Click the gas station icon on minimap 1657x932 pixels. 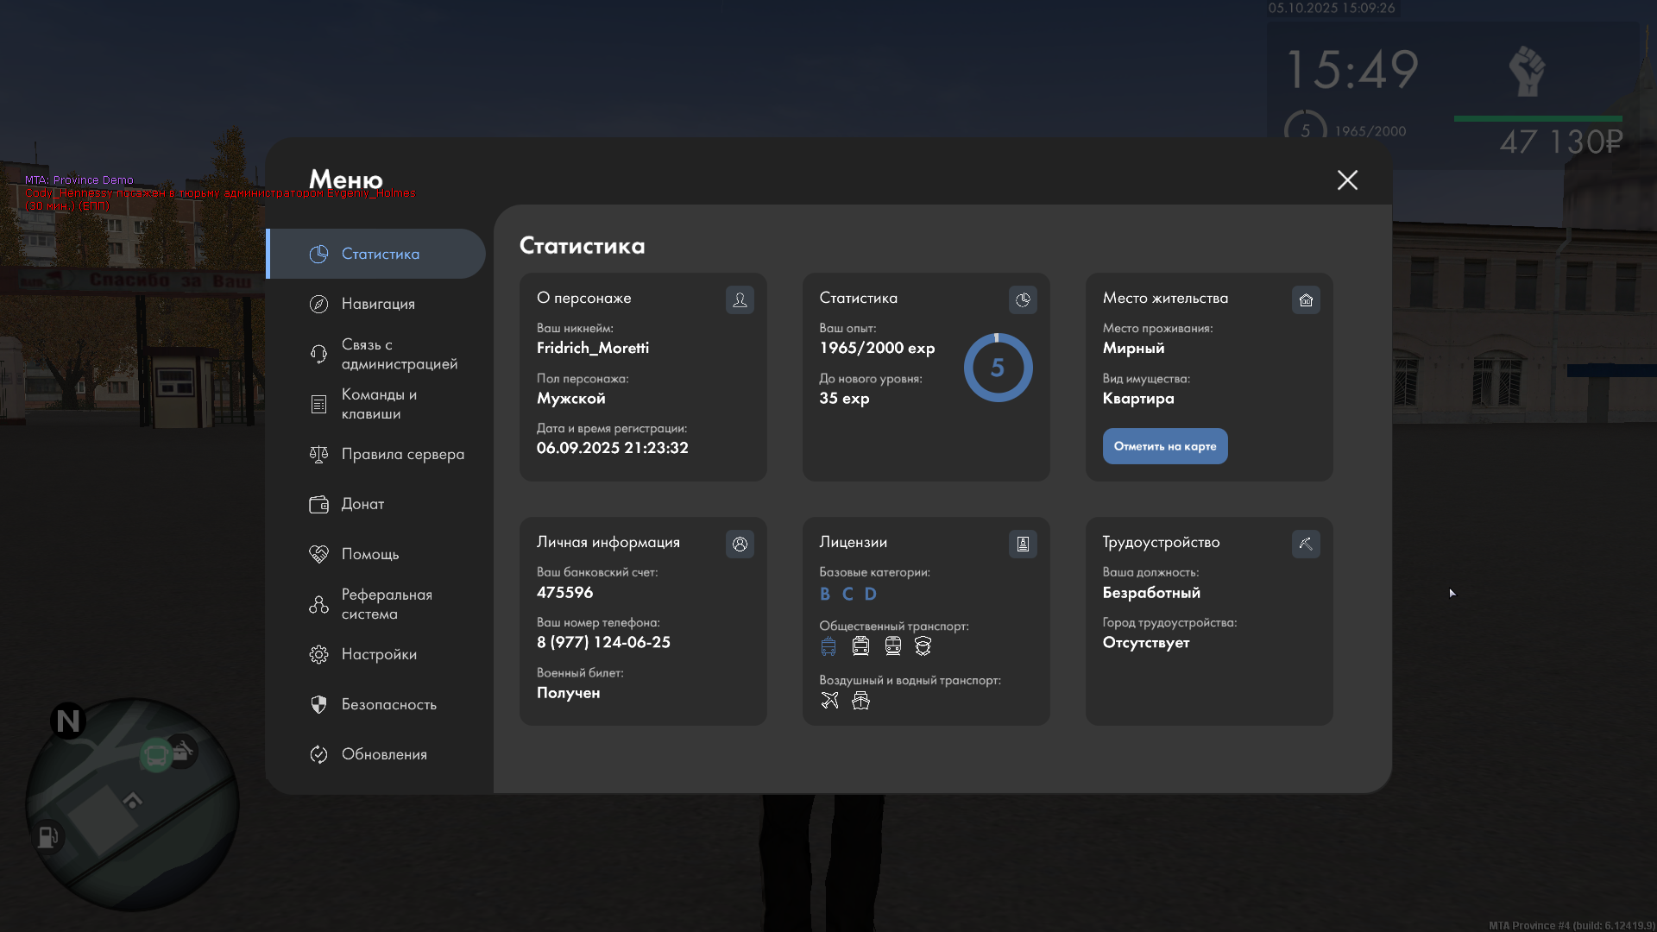pos(47,836)
